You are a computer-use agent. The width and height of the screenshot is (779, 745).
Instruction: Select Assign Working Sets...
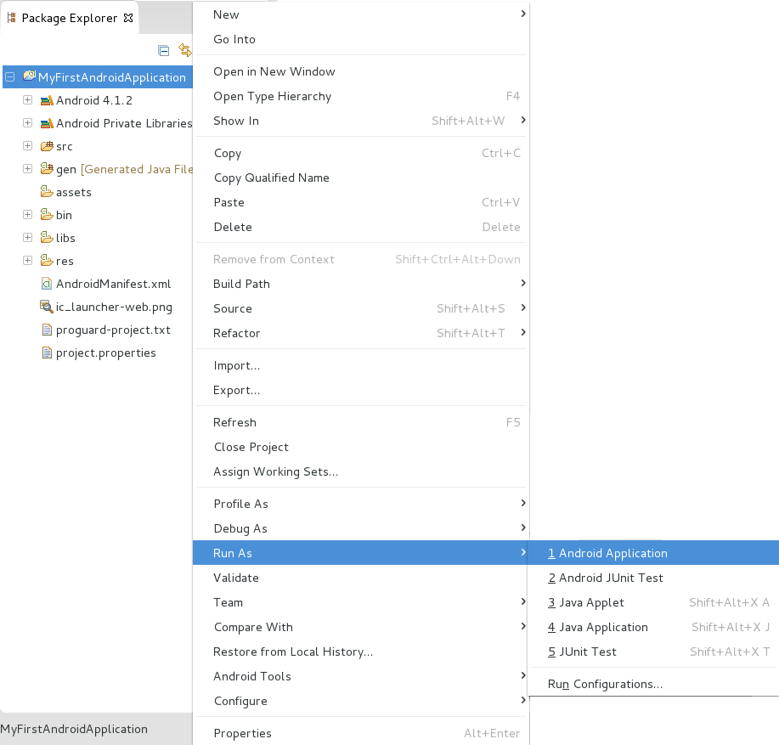[361, 471]
